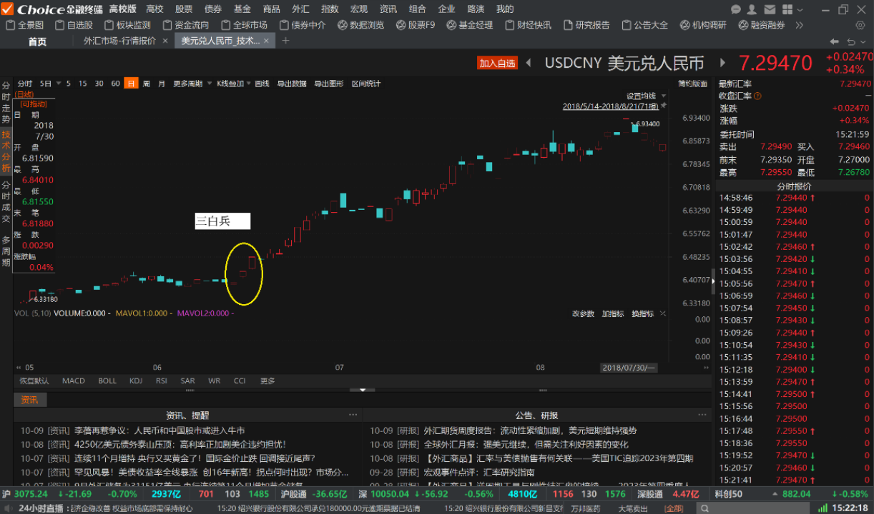Open the 股票 menu
Screen dimensions: 874x514
click(x=184, y=9)
